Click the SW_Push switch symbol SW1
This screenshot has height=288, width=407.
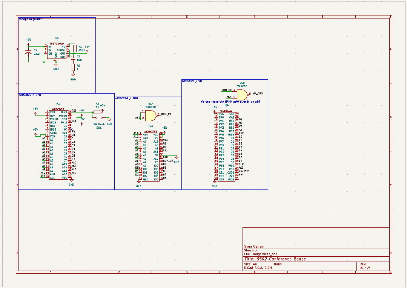99,118
